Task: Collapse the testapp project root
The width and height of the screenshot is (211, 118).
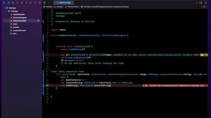Action: [x=5, y=8]
